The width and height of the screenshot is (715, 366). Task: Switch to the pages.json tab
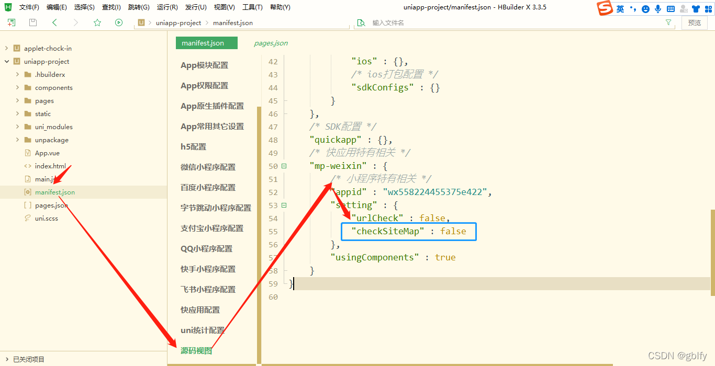click(x=271, y=43)
